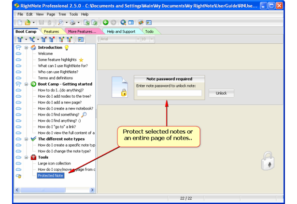This screenshot has width=297, height=204.
Task: Select Terms and definitions tree item
Action: pos(56,78)
